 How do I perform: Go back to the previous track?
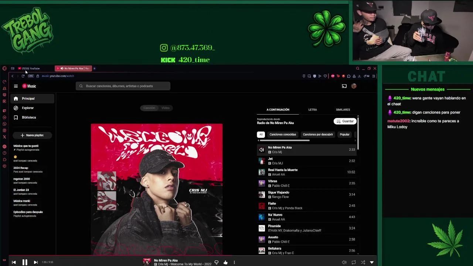(14, 262)
